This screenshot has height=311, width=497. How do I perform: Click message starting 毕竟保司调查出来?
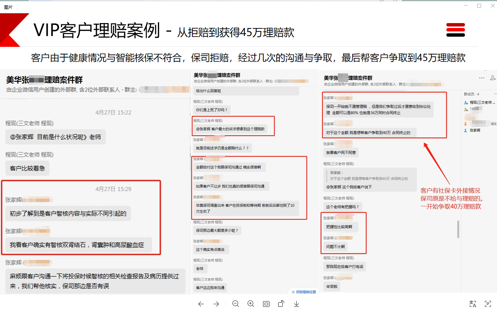(246, 208)
